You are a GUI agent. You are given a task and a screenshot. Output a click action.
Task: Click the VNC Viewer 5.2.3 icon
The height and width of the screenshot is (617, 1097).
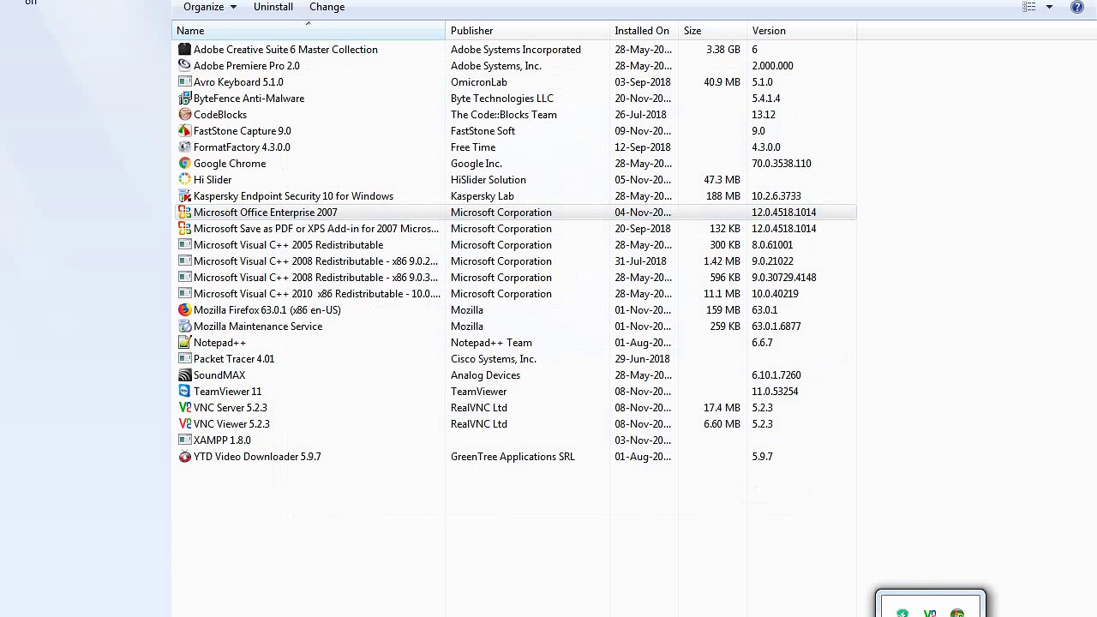tap(184, 424)
